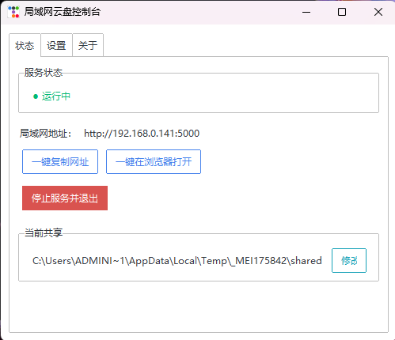The width and height of the screenshot is (395, 340).
Task: Click the address http://192.168.0.141:5000
Action: click(142, 134)
